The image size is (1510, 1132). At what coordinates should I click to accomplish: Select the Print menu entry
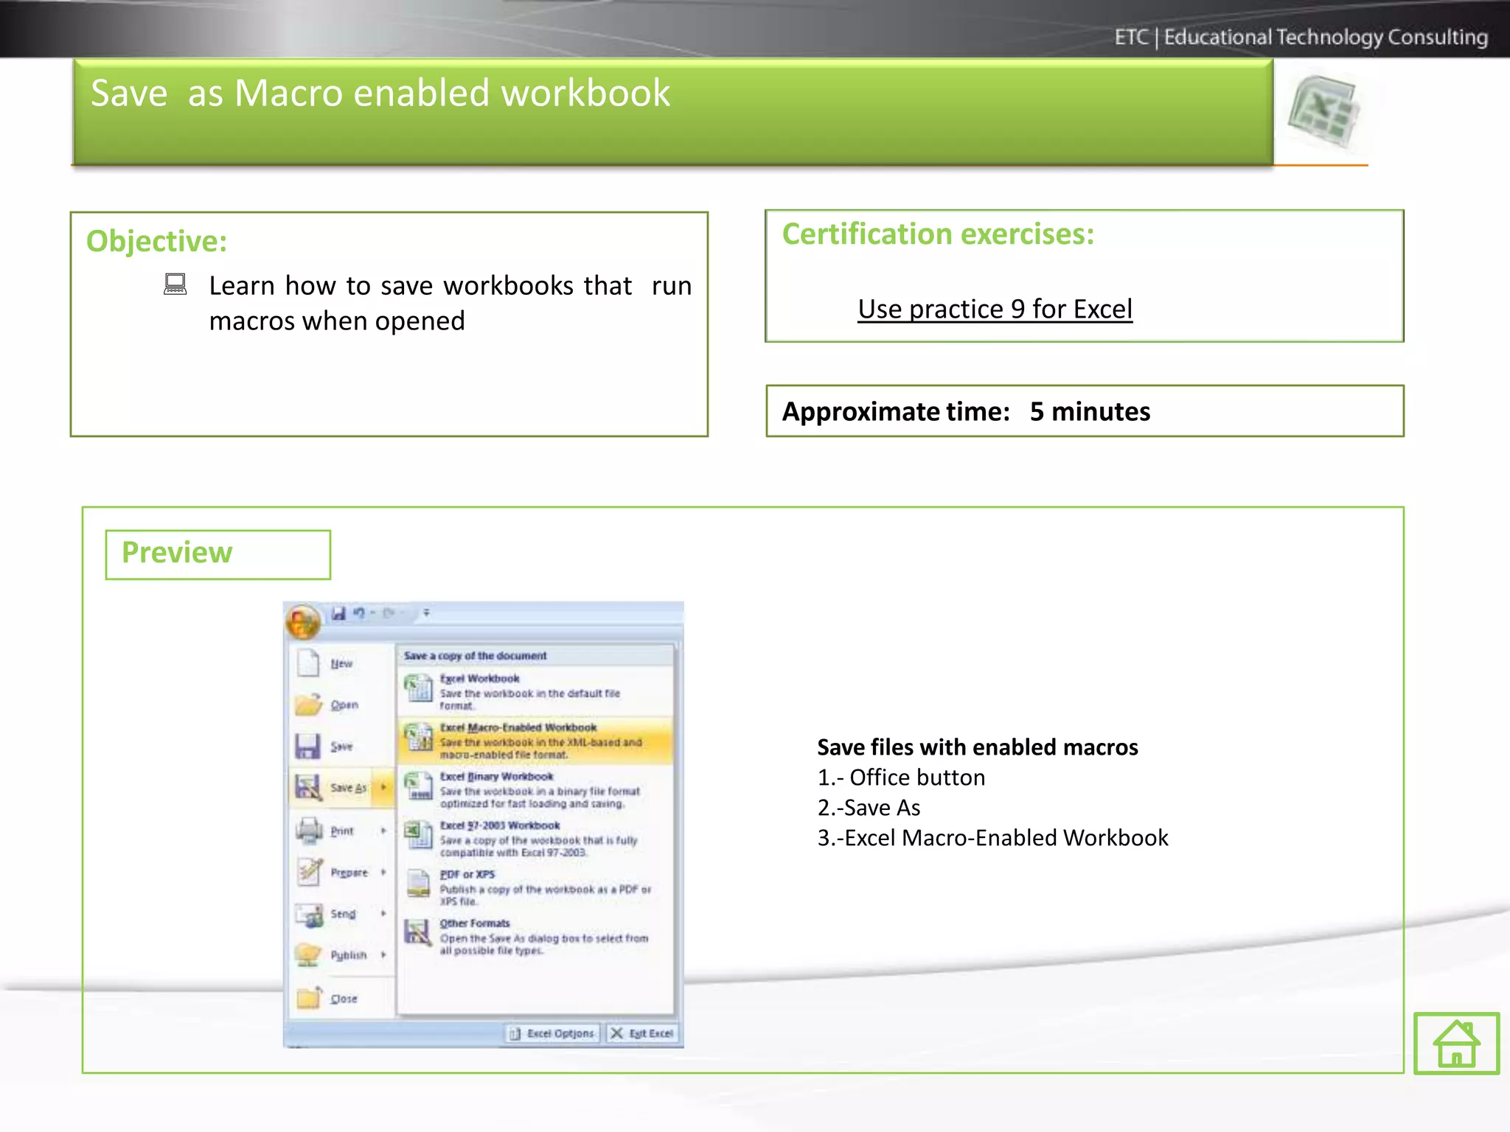coord(342,831)
